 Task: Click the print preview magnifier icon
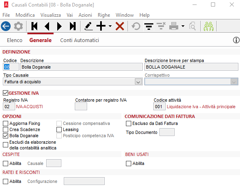193,26
